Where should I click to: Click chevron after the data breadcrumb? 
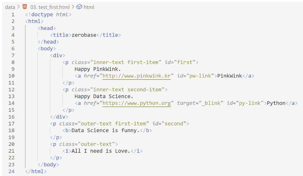(19, 7)
